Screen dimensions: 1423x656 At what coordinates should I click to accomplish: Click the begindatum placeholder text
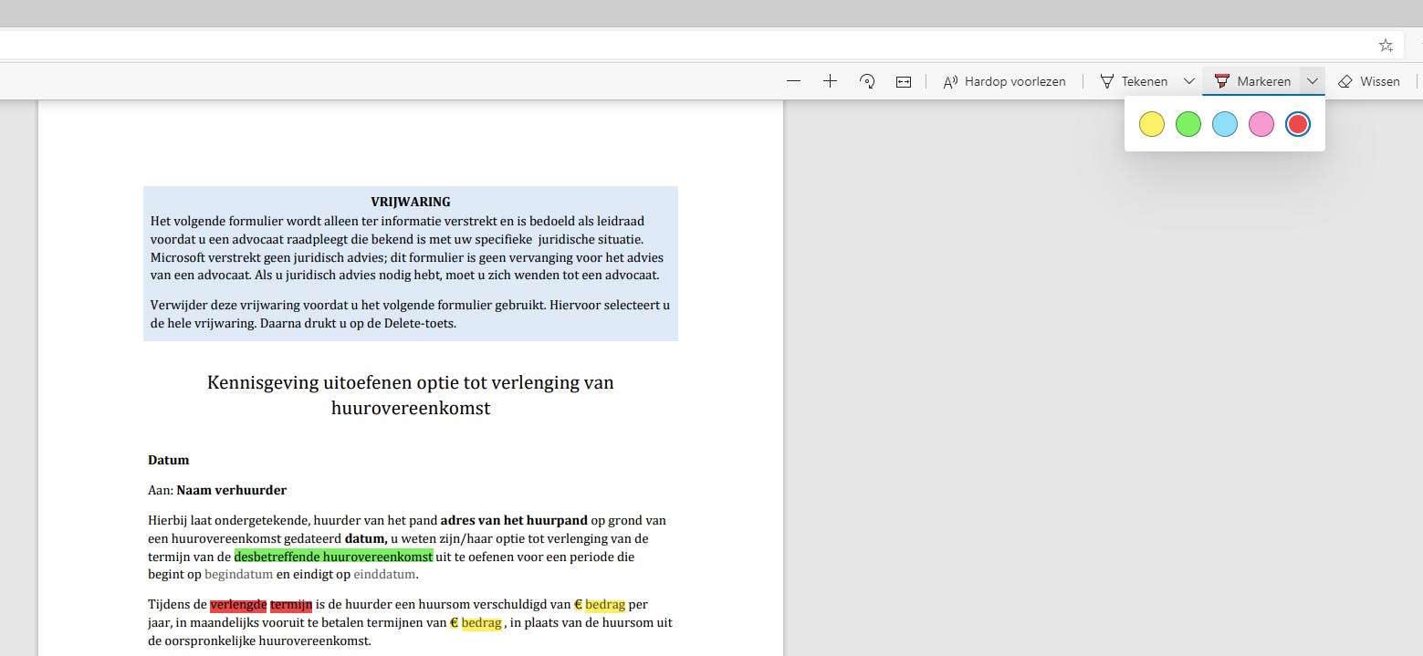pyautogui.click(x=239, y=574)
